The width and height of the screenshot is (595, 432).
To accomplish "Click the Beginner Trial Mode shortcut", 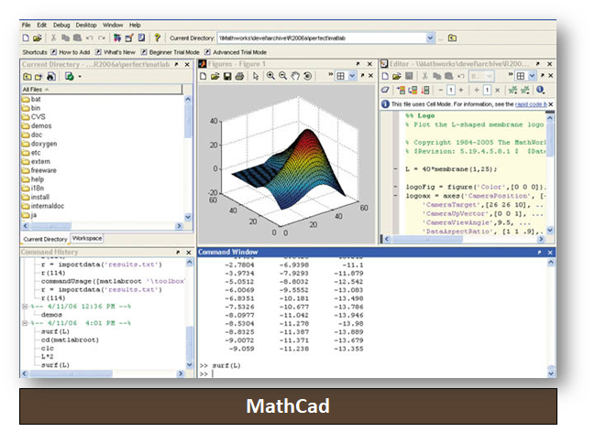I will point(171,52).
